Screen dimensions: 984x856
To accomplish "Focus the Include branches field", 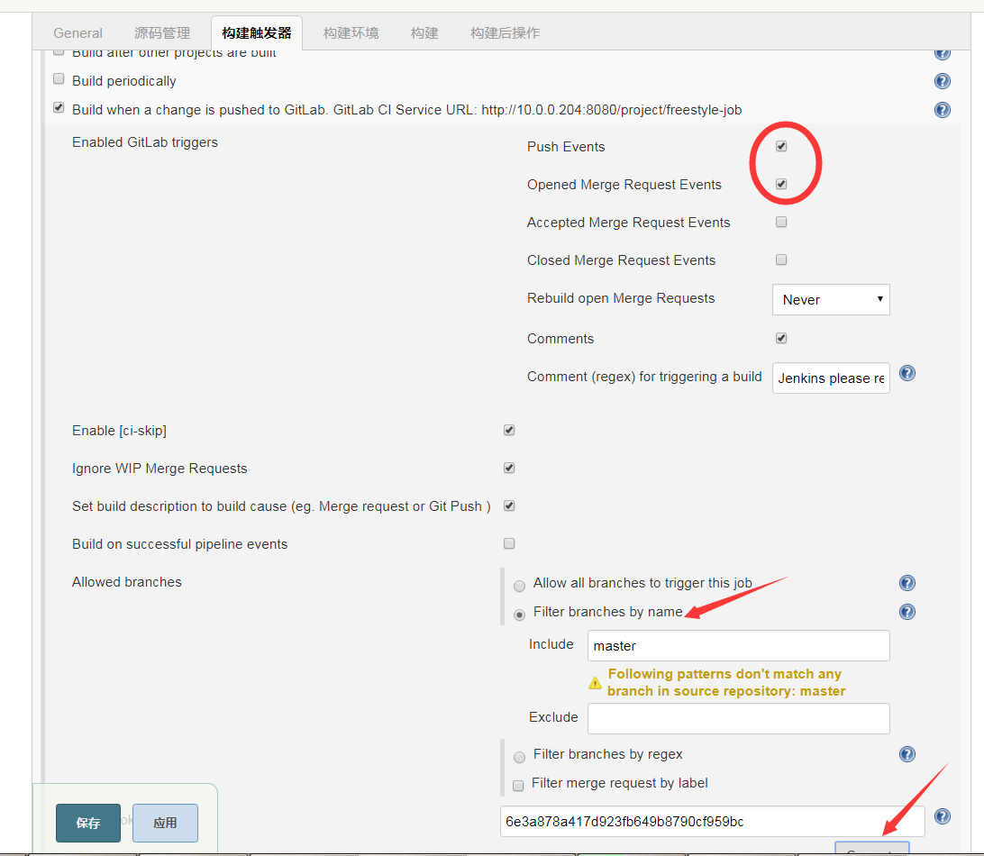I will [738, 646].
